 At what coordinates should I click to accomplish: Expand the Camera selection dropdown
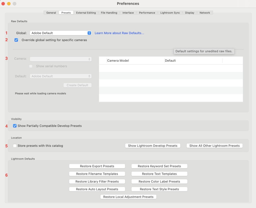click(x=60, y=59)
